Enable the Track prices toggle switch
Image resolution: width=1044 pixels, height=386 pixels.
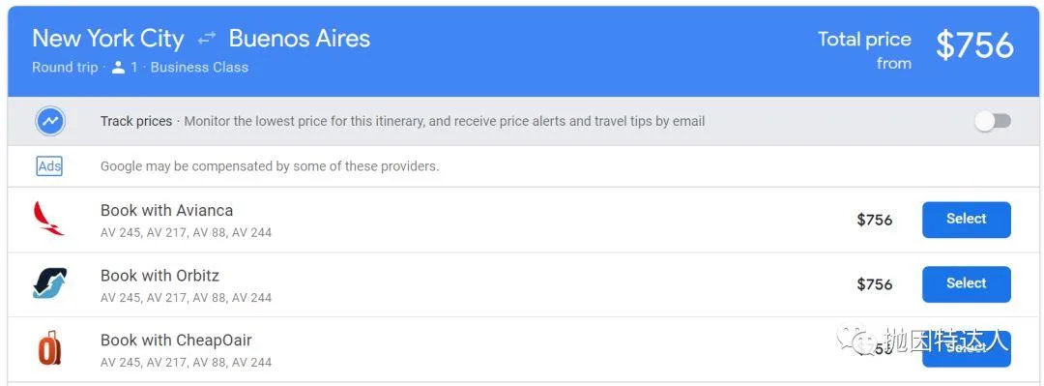coord(993,121)
